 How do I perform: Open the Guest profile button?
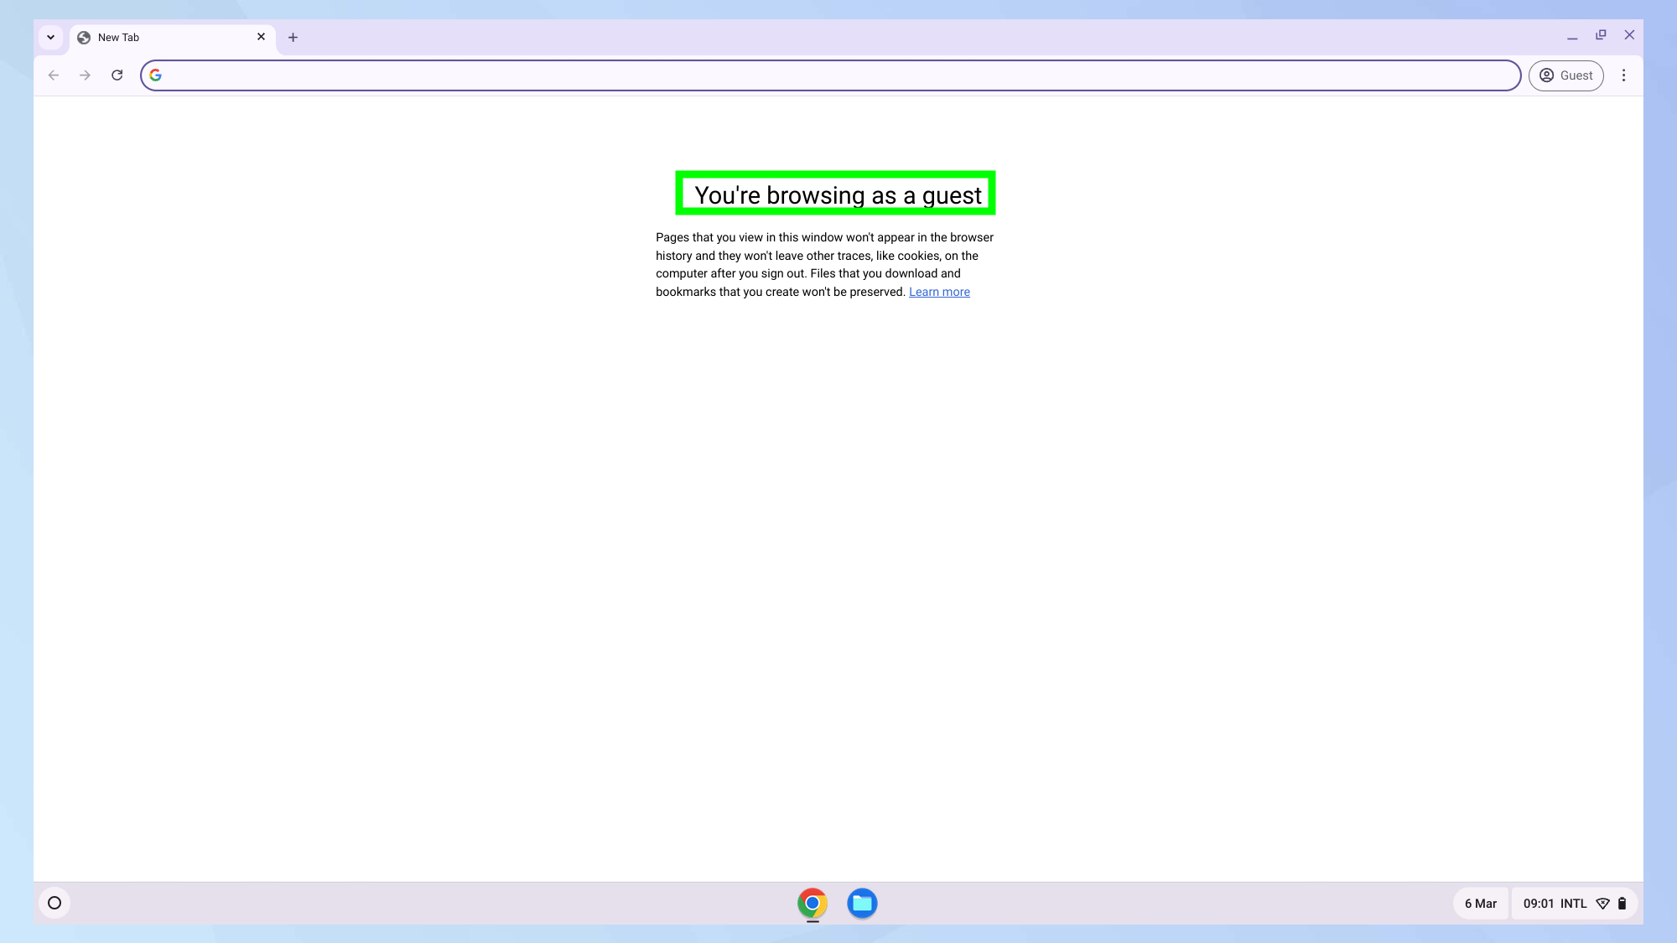tap(1565, 75)
